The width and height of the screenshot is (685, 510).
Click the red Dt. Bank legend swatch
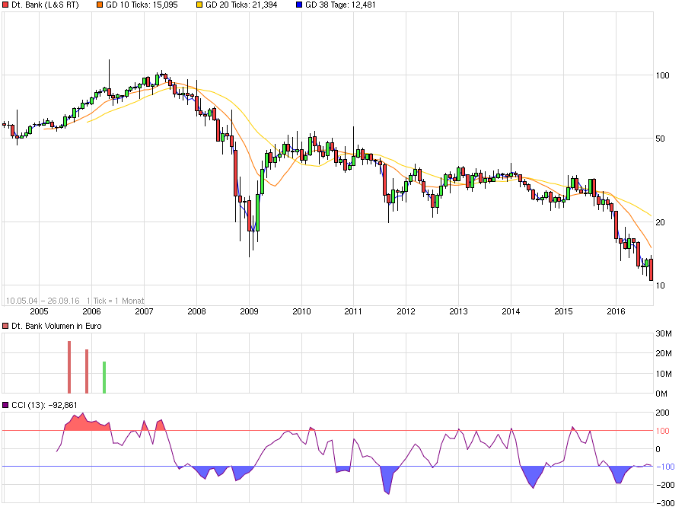[5, 5]
